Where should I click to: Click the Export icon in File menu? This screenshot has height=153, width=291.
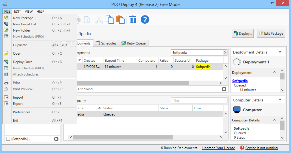pos(6,104)
